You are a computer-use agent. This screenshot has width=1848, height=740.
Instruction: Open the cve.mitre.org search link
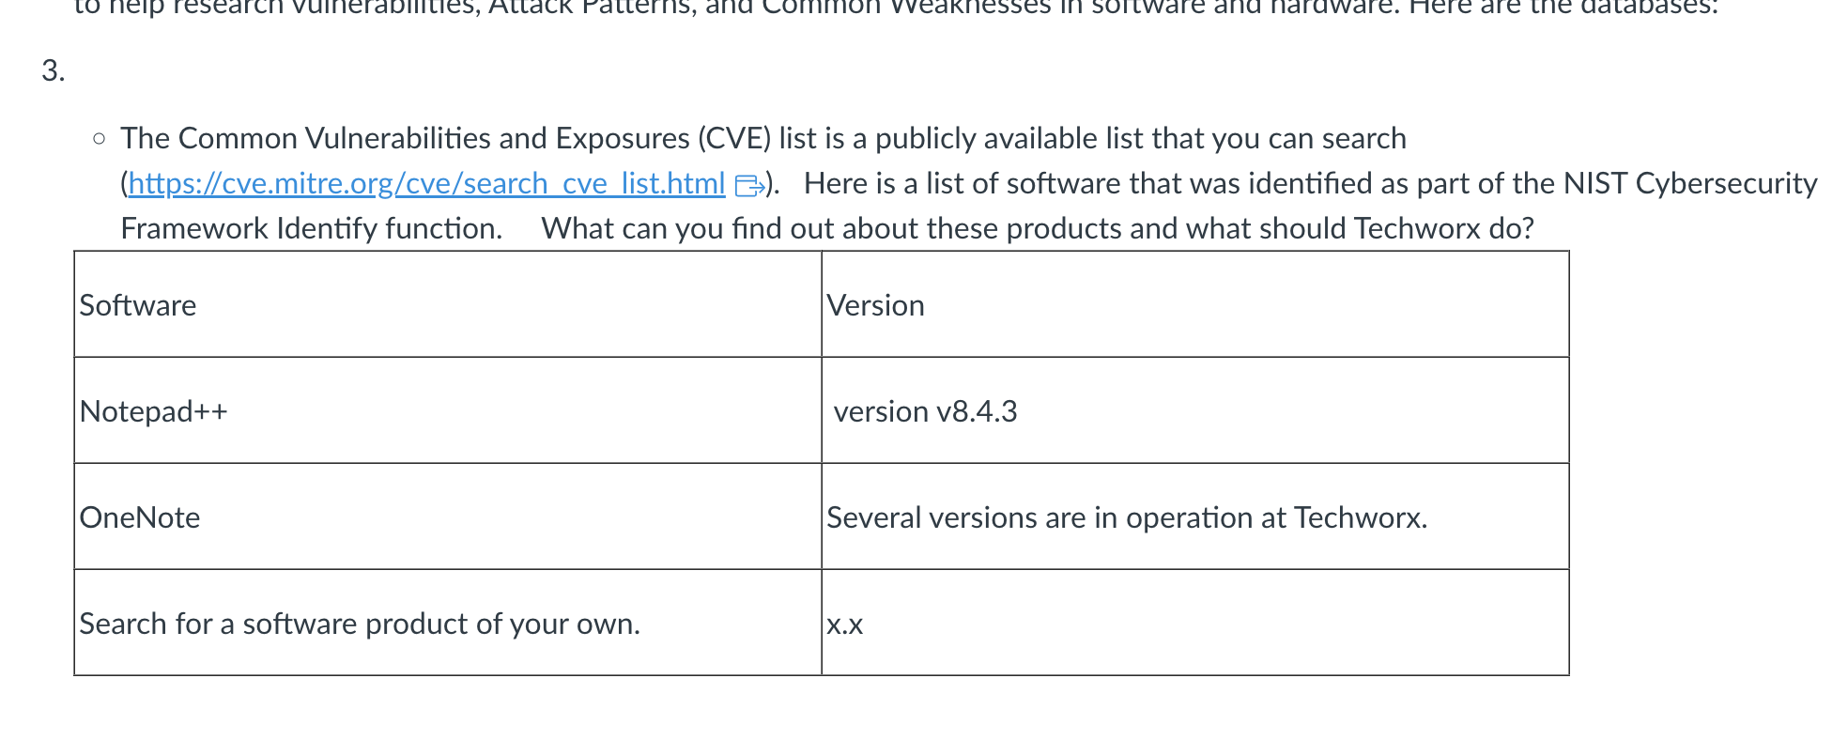pyautogui.click(x=426, y=183)
